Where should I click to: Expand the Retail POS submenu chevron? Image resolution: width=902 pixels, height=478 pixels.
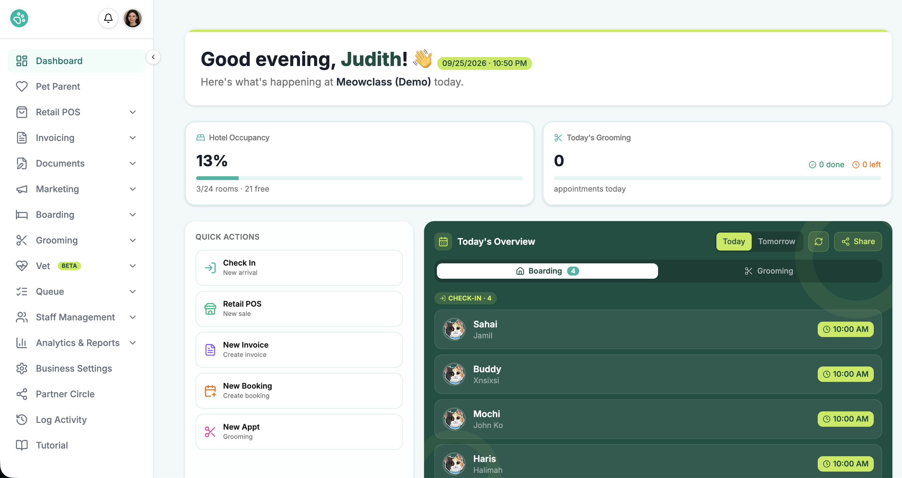coord(133,112)
